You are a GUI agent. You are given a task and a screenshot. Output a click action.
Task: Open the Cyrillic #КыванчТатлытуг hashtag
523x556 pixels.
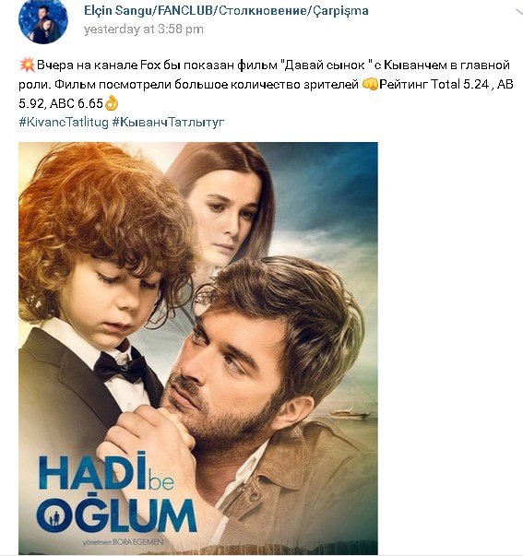click(x=168, y=123)
